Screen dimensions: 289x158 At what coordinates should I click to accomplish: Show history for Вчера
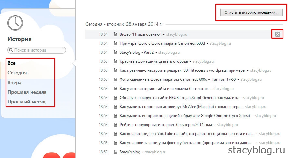tap(15, 82)
